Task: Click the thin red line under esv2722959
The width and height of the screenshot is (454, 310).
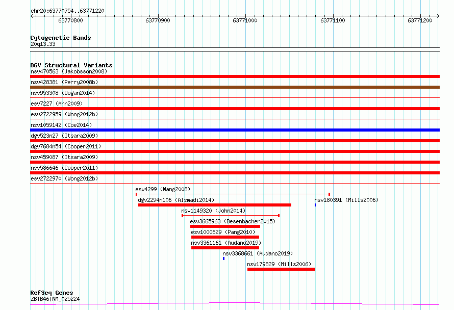Action: click(235, 119)
